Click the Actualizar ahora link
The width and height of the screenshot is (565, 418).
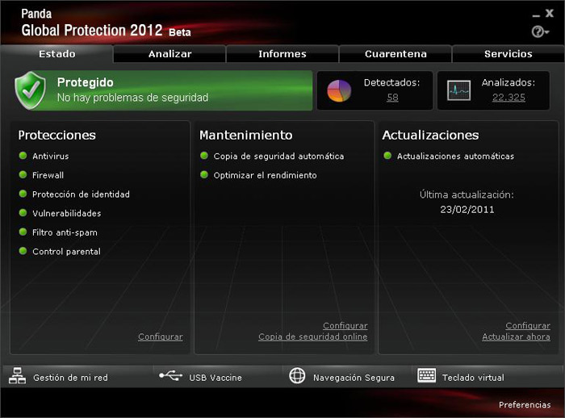(516, 336)
